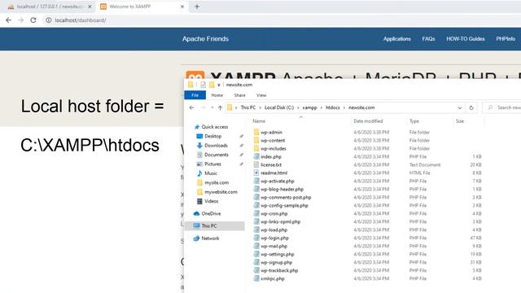Open the FAQs navigation link
The width and height of the screenshot is (521, 293).
pyautogui.click(x=428, y=39)
